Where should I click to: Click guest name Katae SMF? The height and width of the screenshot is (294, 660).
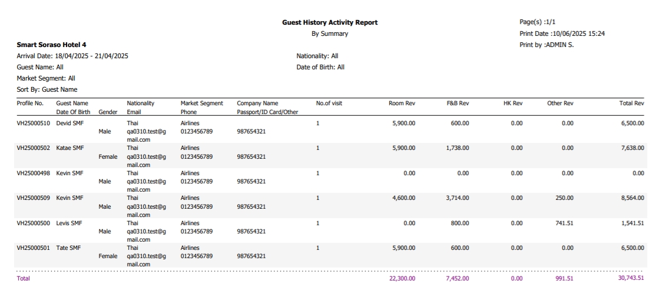(69, 148)
